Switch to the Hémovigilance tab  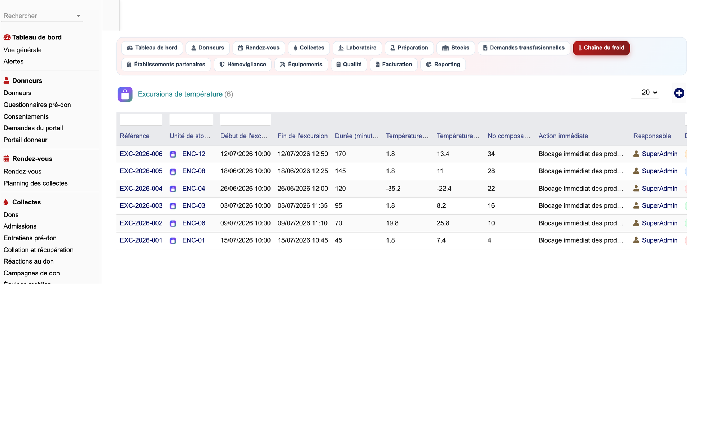click(x=242, y=65)
